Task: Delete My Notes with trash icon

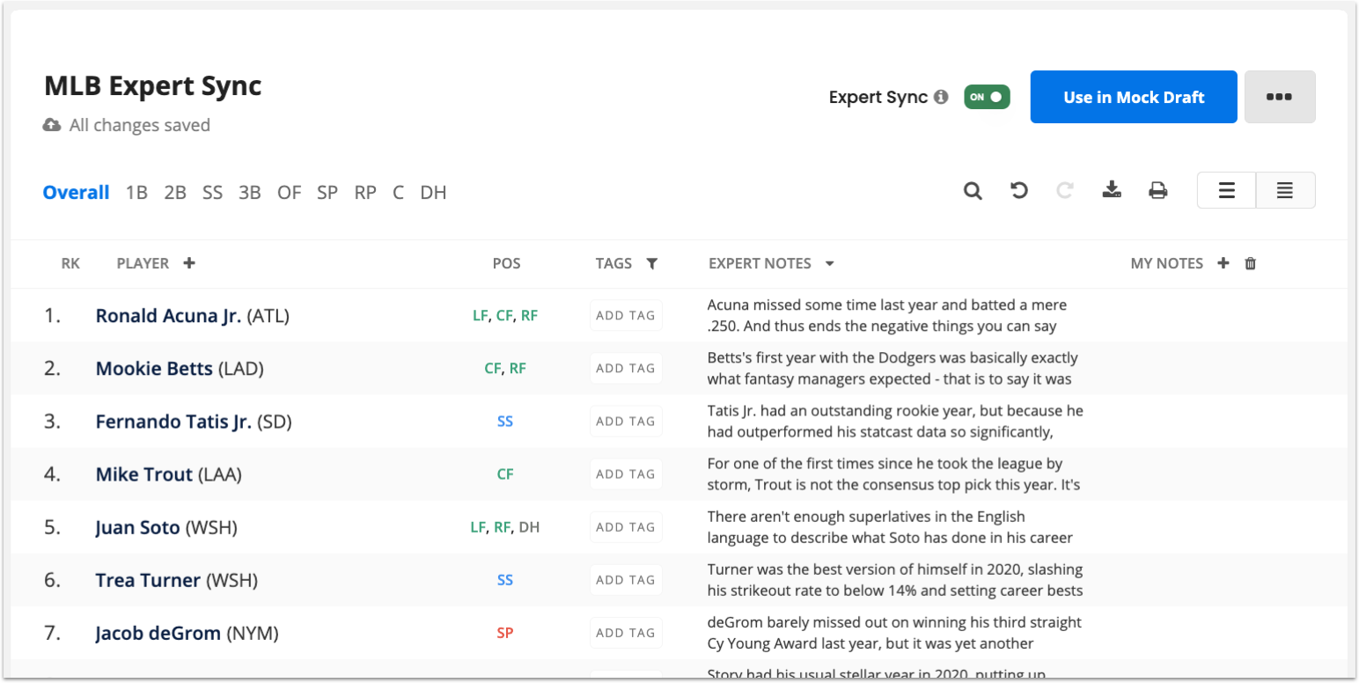Action: [x=1251, y=263]
